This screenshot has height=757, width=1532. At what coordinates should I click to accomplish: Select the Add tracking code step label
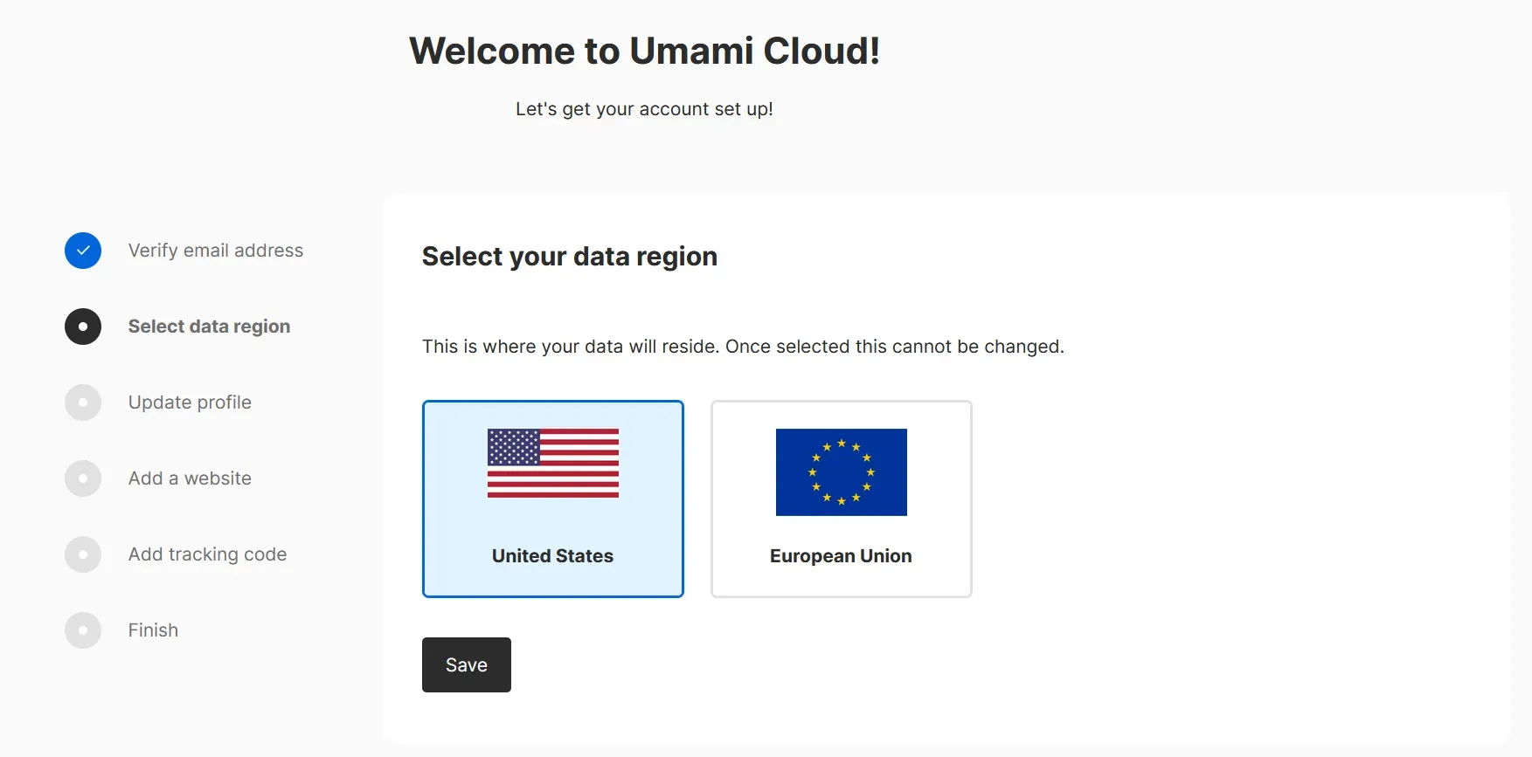[x=207, y=554]
